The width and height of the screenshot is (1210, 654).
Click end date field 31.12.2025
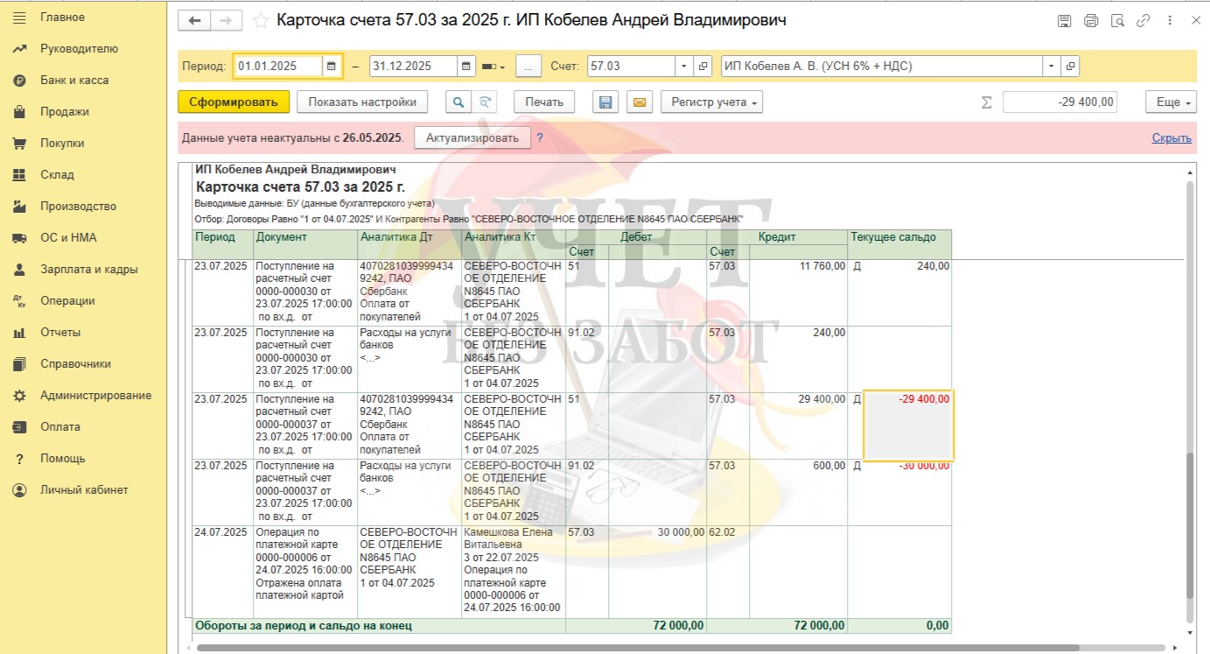coord(414,67)
